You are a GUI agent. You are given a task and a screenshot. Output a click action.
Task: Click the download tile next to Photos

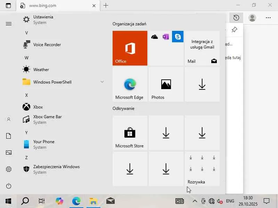tap(202, 84)
